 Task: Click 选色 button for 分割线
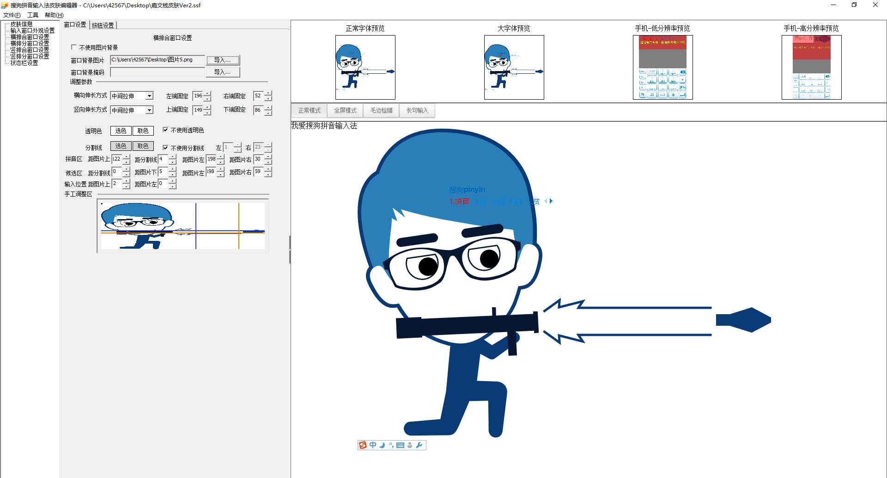121,146
